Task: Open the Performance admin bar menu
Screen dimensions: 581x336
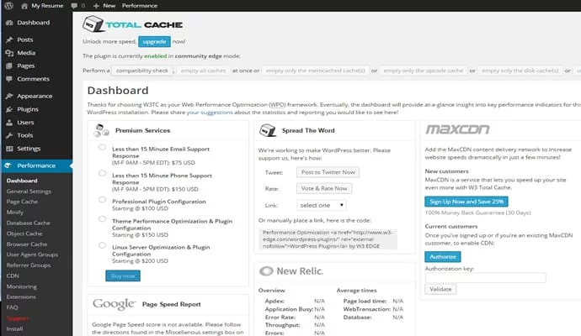Action: [x=140, y=6]
